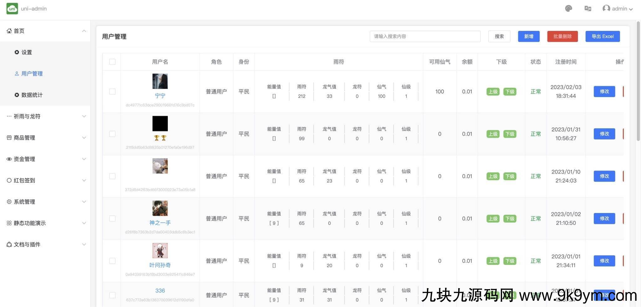Click the gear icon beside 设置
Image resolution: width=641 pixels, height=307 pixels.
(x=17, y=52)
